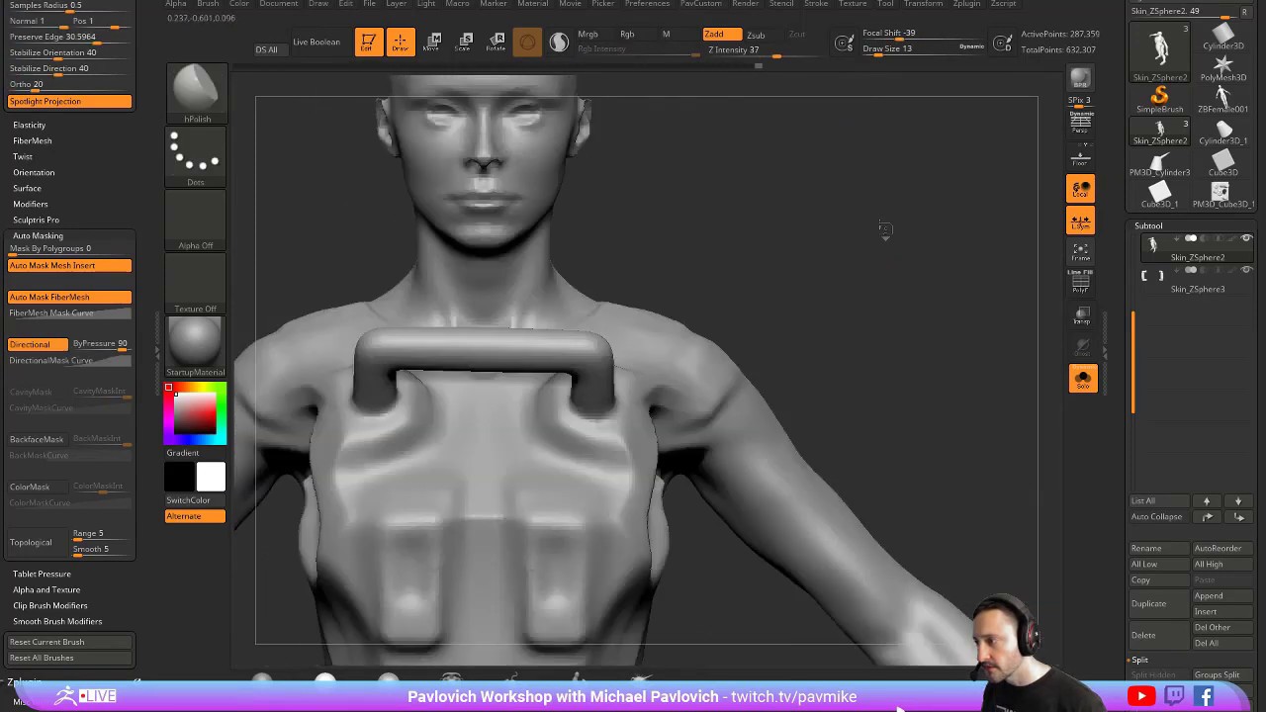Viewport: 1266px width, 712px height.
Task: Expand the Elasticity section
Action: (30, 125)
